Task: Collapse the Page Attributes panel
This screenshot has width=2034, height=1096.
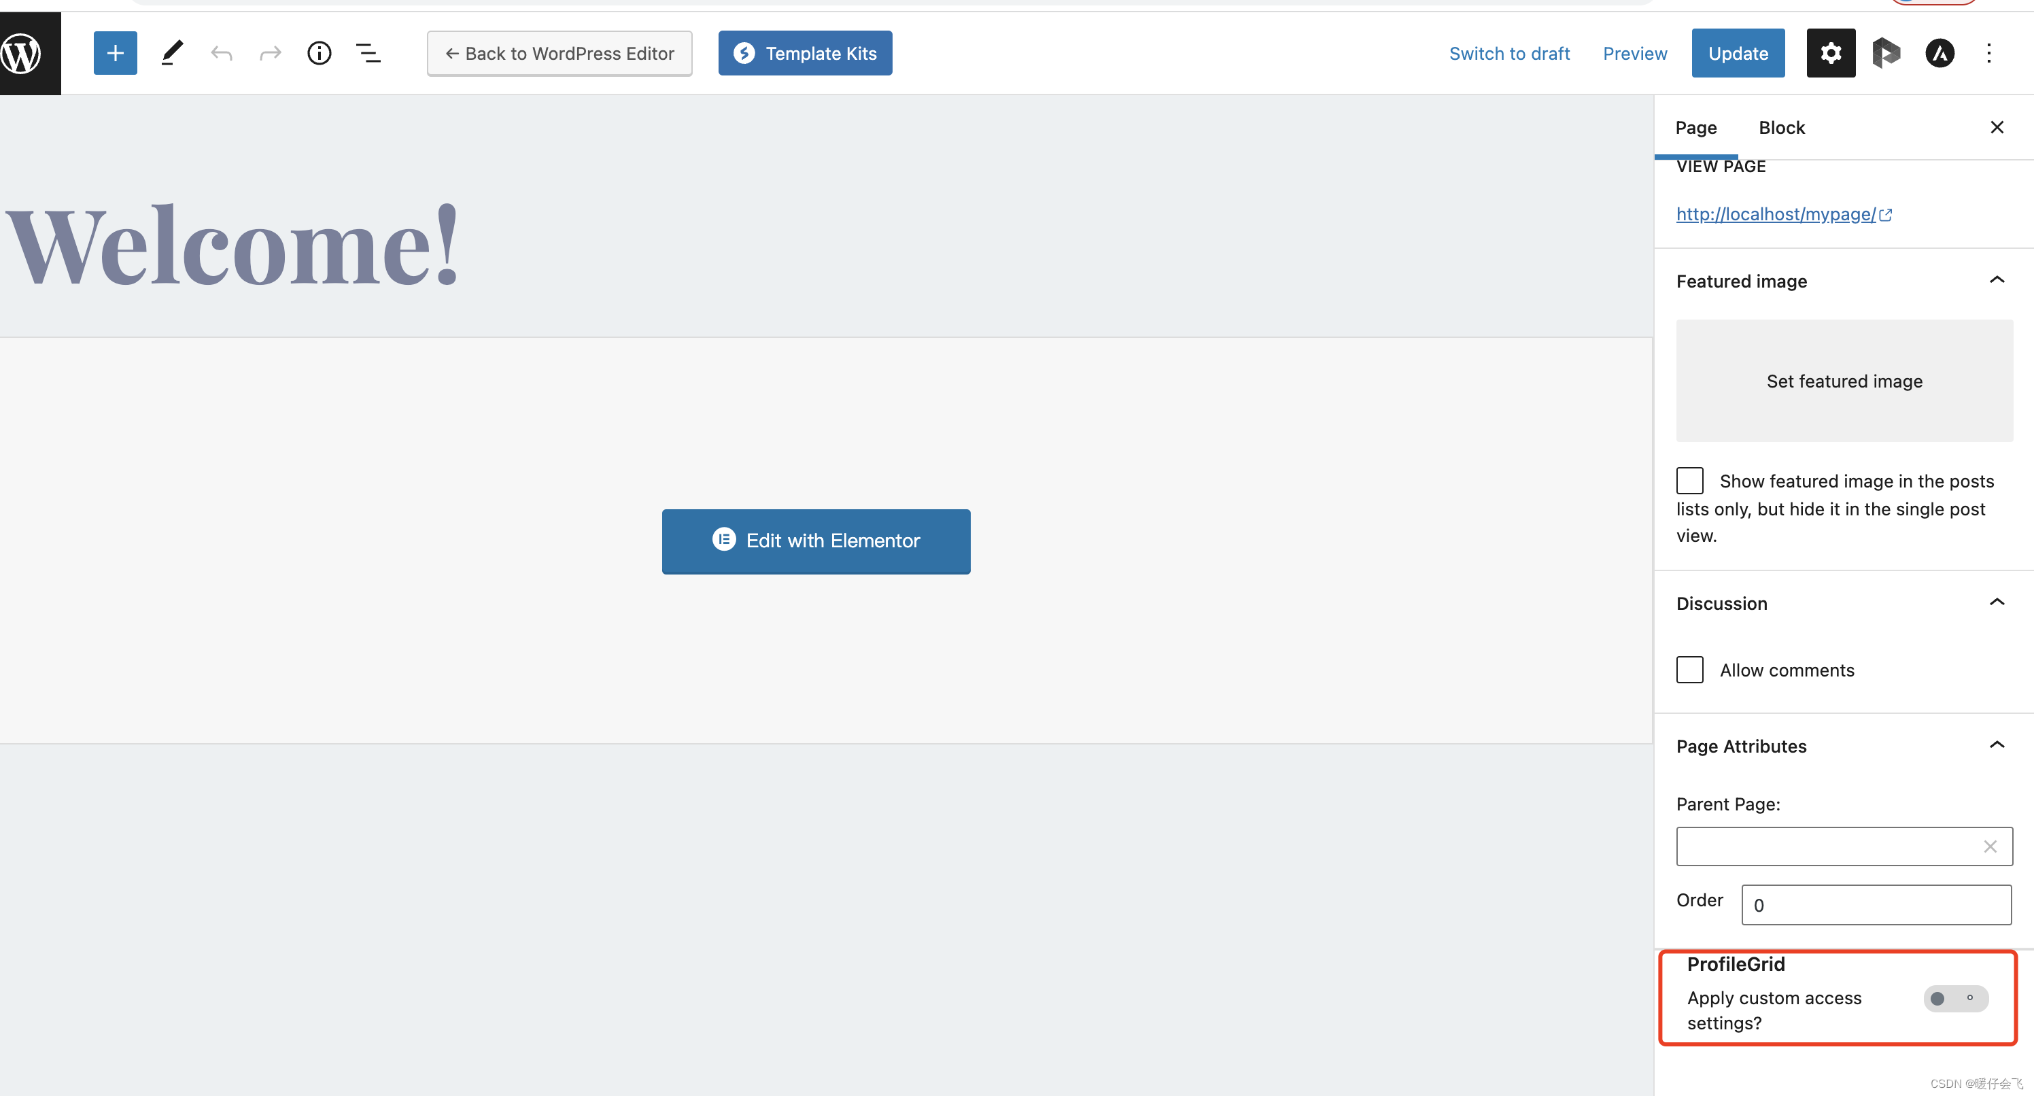Action: [1996, 745]
